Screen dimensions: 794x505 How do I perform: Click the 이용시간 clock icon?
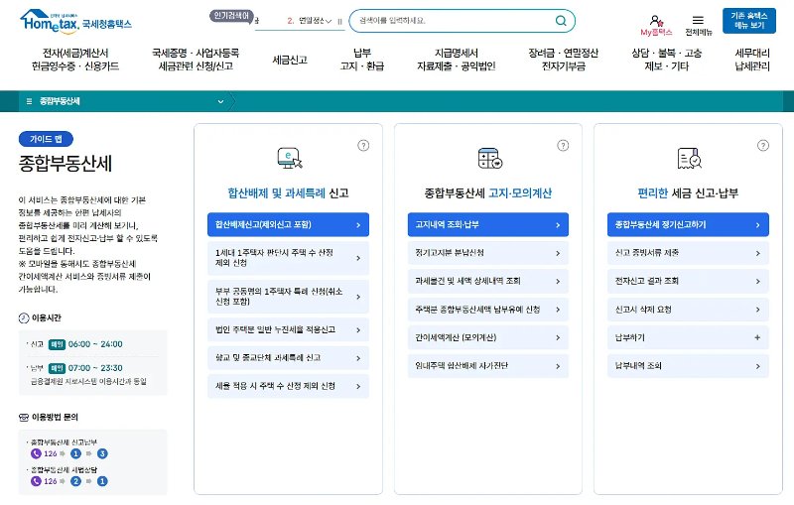pyautogui.click(x=24, y=317)
